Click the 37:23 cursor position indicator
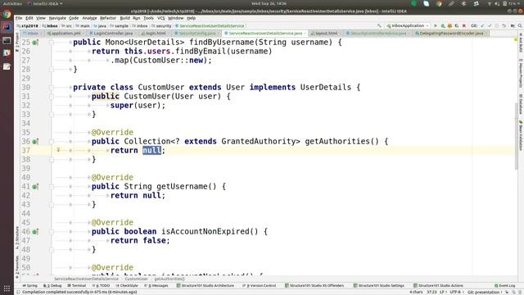 [x=431, y=292]
